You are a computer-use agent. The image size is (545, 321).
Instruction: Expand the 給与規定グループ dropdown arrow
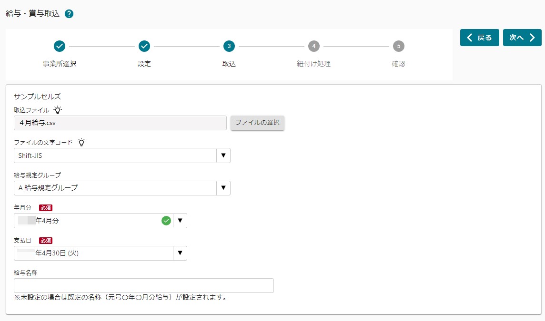223,188
